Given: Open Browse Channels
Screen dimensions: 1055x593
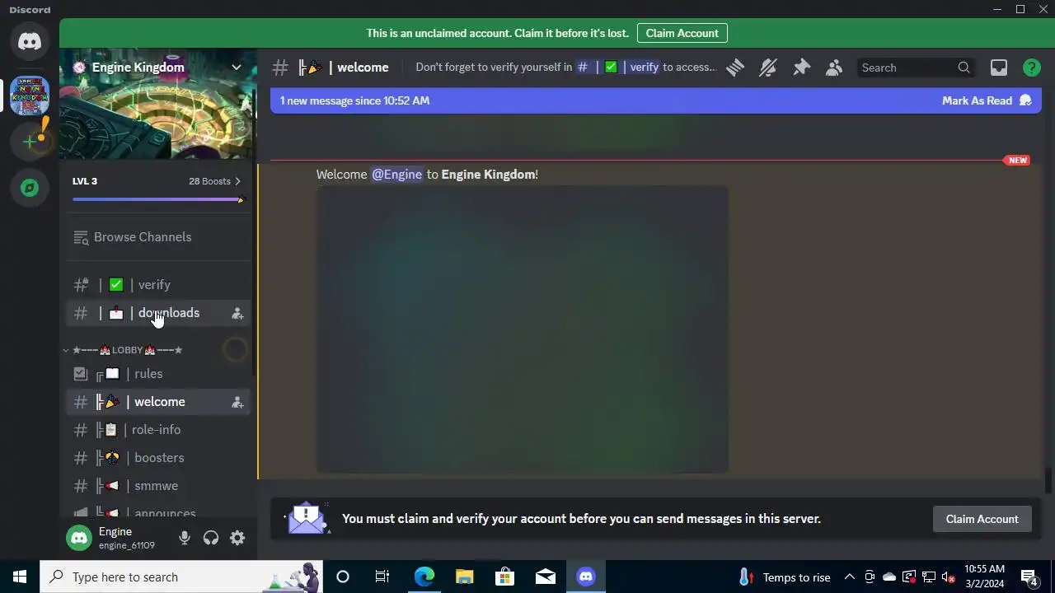Looking at the screenshot, I should tap(158, 237).
